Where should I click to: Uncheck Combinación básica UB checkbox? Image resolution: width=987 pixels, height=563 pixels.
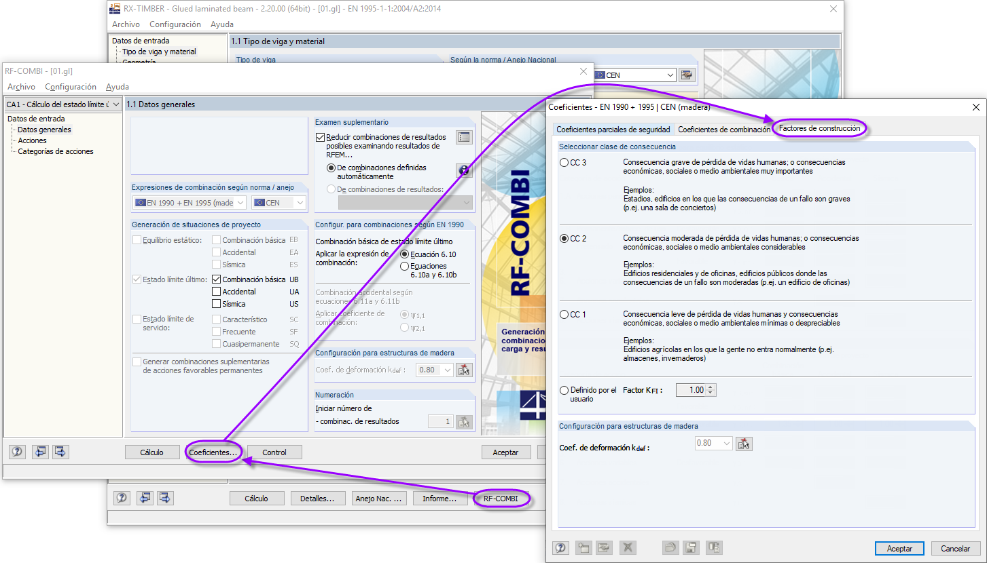(x=217, y=279)
